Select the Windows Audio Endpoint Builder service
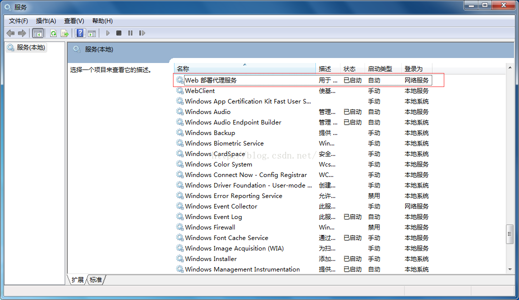The width and height of the screenshot is (519, 300). pyautogui.click(x=233, y=122)
